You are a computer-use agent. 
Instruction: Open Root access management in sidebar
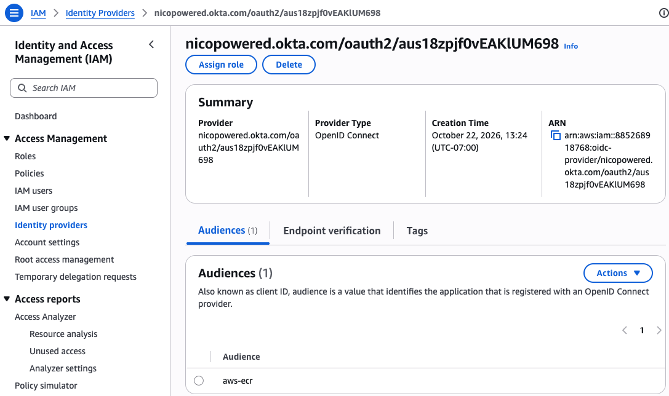[65, 259]
